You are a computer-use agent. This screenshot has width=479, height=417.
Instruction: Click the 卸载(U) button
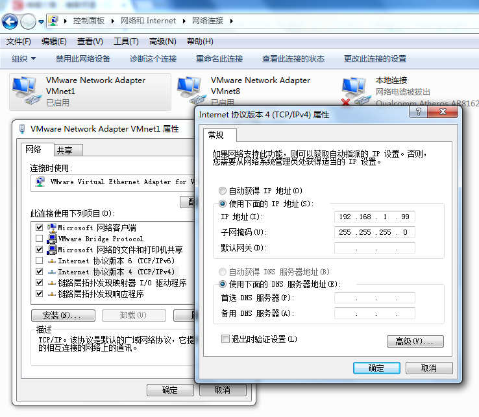(134, 315)
